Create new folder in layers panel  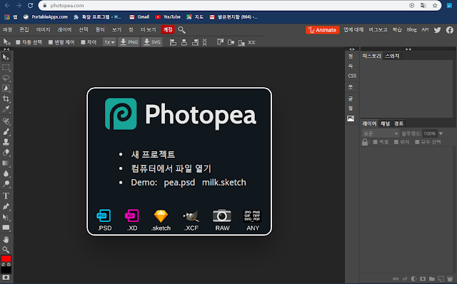tap(431, 279)
